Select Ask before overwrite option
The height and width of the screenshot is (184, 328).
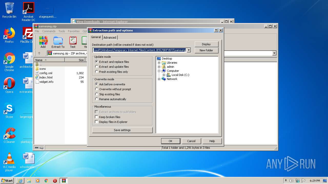click(110, 84)
